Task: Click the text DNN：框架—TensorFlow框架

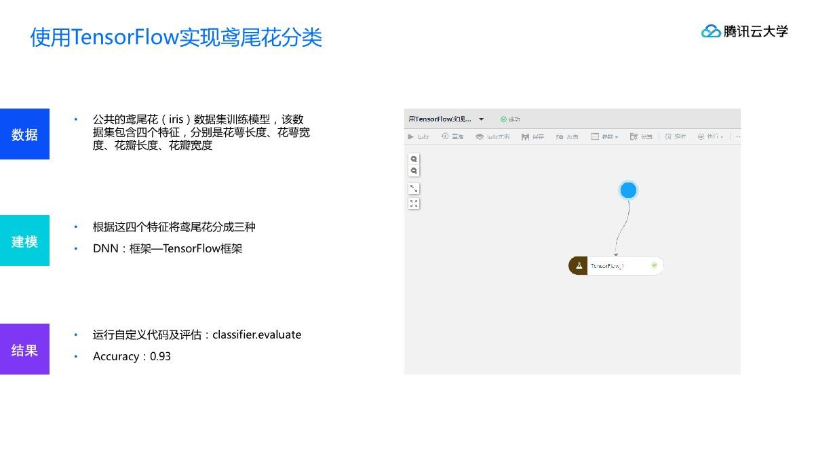Action: [168, 248]
